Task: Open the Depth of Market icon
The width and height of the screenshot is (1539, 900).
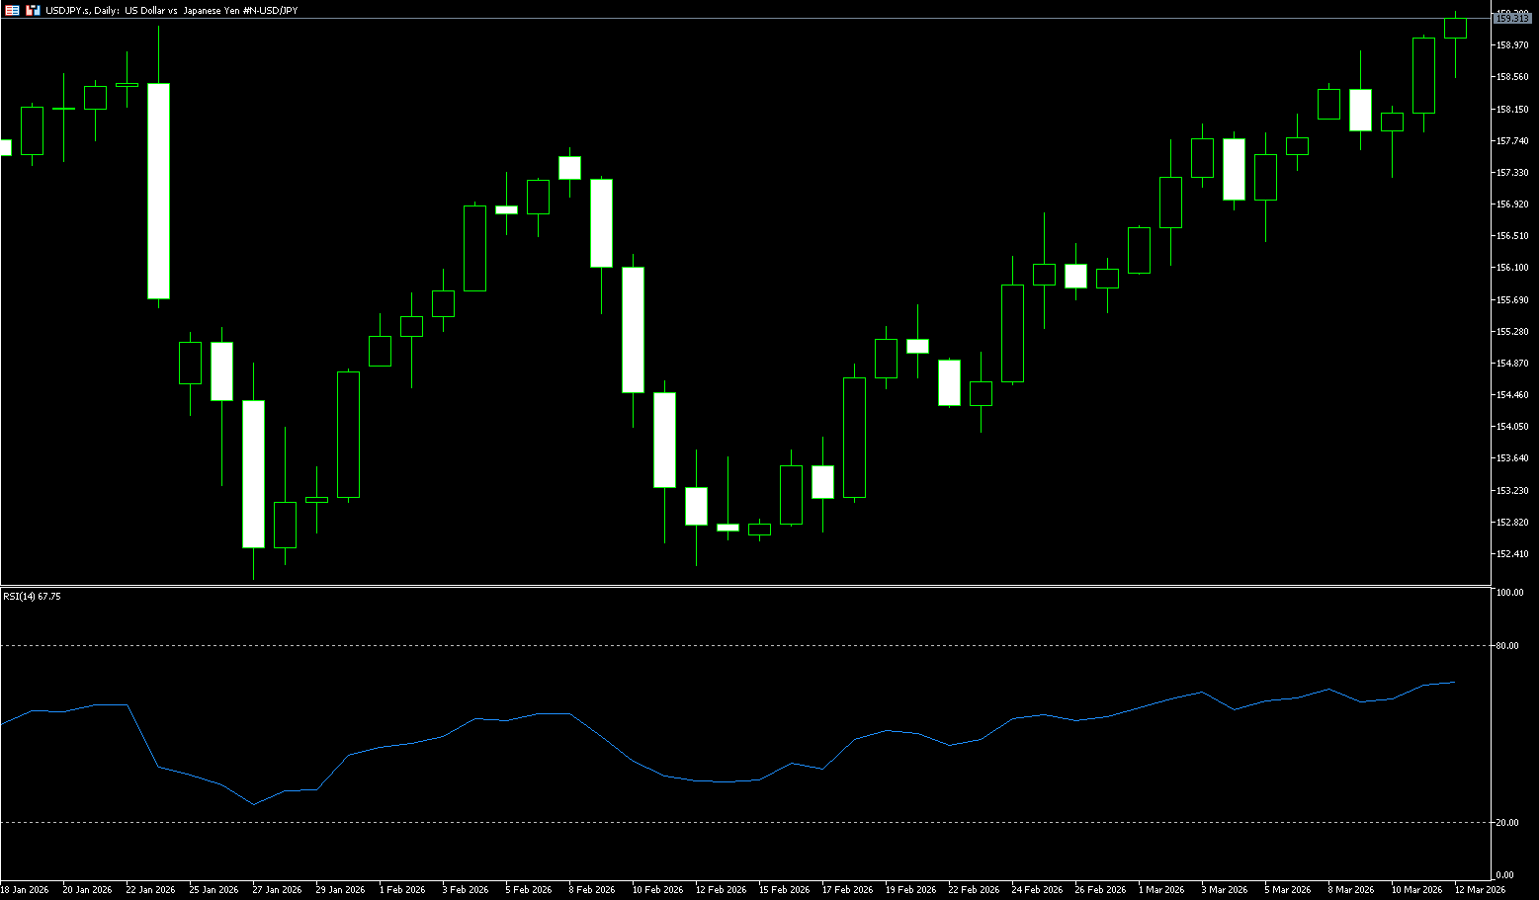Action: pos(33,10)
